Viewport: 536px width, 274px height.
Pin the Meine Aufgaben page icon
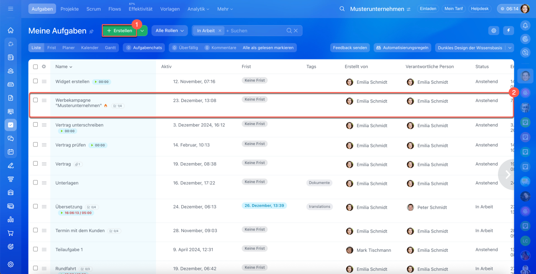(x=91, y=31)
